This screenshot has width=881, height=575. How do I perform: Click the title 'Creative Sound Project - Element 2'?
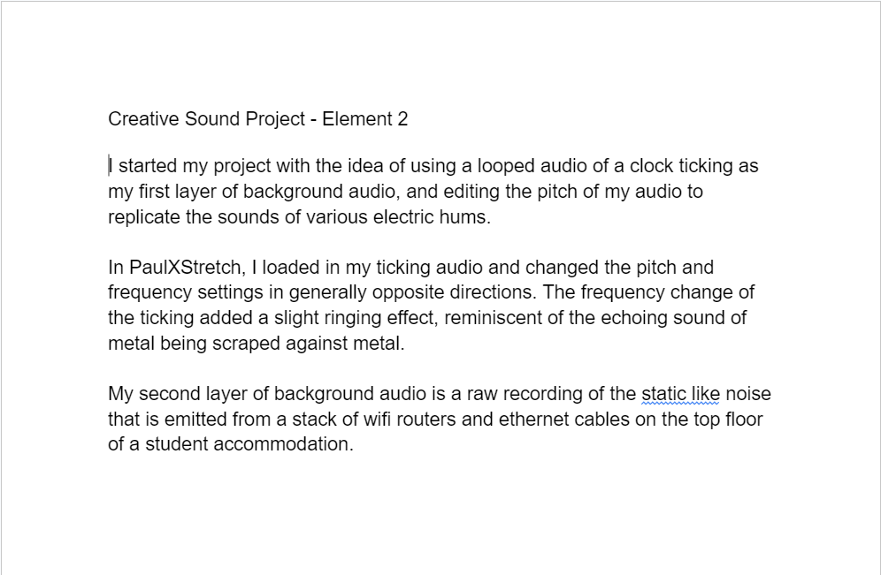tap(258, 119)
